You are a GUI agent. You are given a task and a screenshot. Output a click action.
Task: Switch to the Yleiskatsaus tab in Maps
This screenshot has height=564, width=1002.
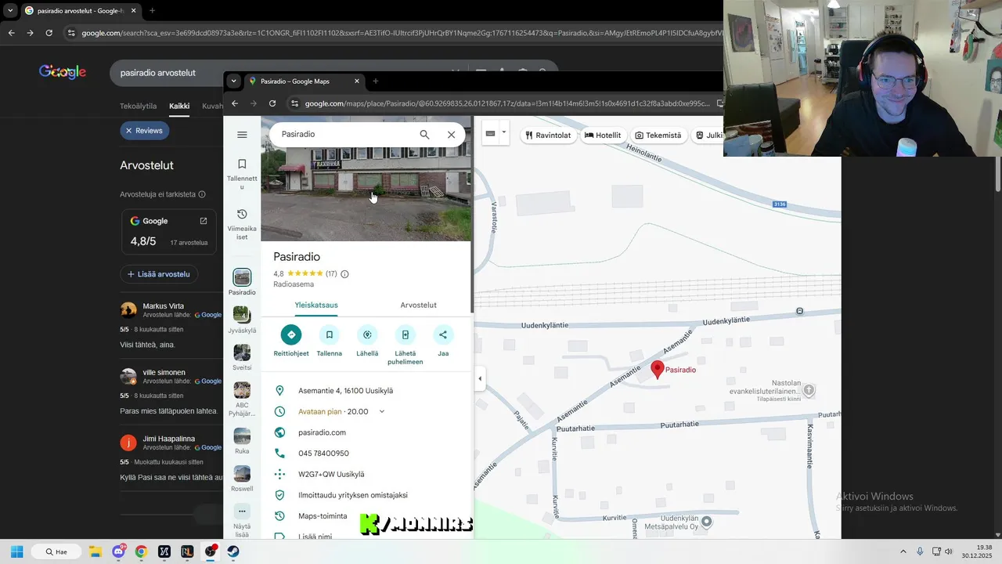pos(316,305)
